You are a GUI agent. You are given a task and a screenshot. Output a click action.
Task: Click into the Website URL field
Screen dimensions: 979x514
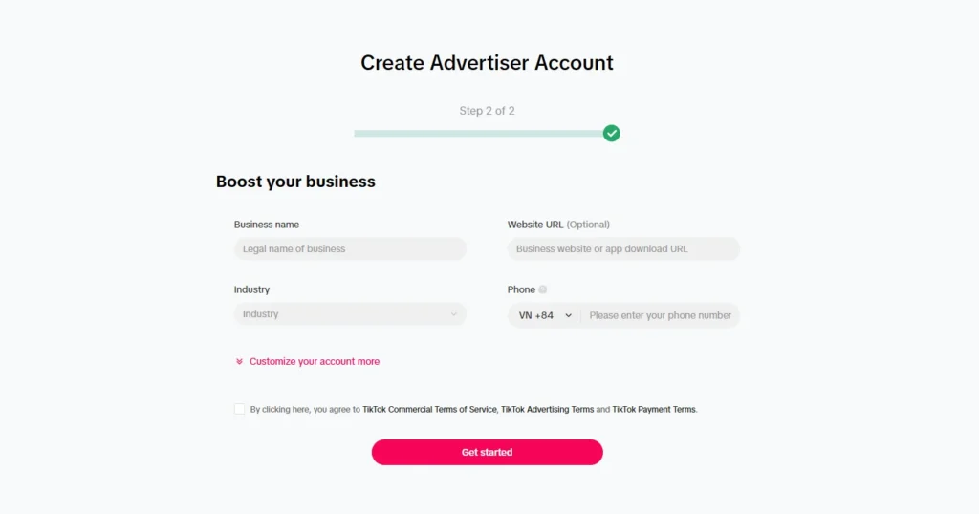(x=623, y=249)
